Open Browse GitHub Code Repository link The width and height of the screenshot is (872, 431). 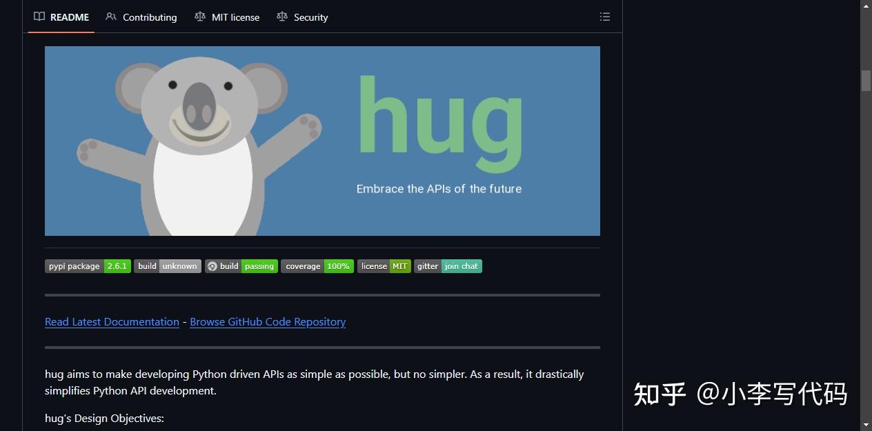click(268, 322)
